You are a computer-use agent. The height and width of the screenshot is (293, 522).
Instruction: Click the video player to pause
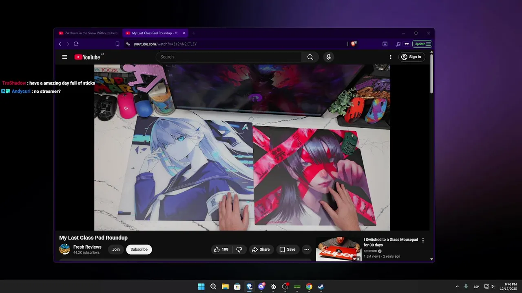(242, 147)
